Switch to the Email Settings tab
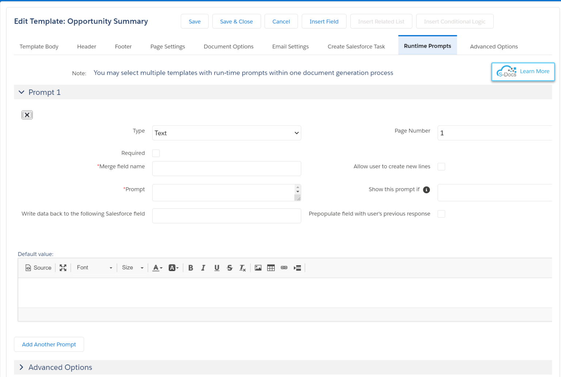This screenshot has width=561, height=377. coord(290,47)
